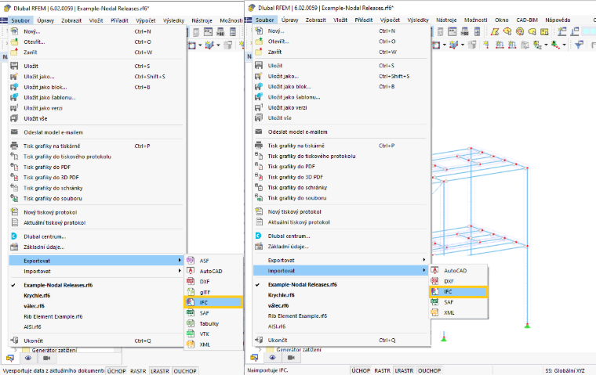Select by parallelogram tool in right window
Image resolution: width=596 pixels, height=375 pixels.
pyautogui.click(x=495, y=31)
